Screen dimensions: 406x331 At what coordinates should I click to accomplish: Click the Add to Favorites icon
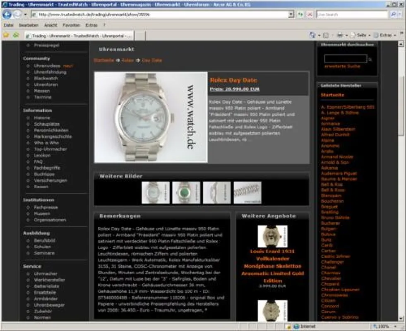click(16, 35)
